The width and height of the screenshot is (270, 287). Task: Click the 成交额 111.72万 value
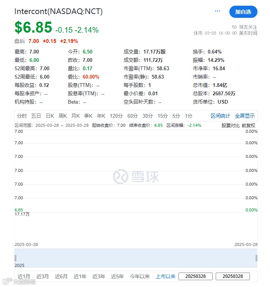click(153, 60)
